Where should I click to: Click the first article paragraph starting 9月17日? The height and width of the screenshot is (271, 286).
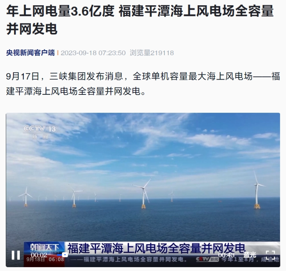143,83
